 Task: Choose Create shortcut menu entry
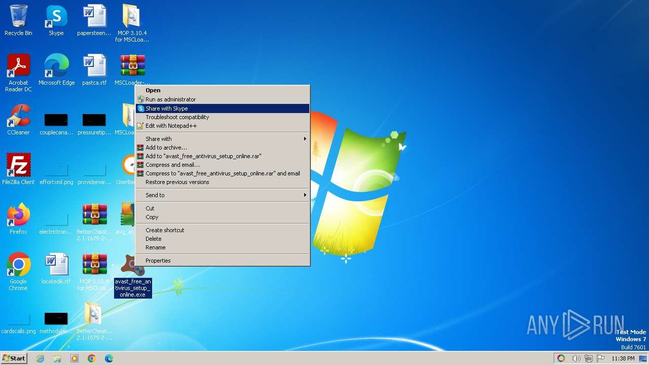223,230
